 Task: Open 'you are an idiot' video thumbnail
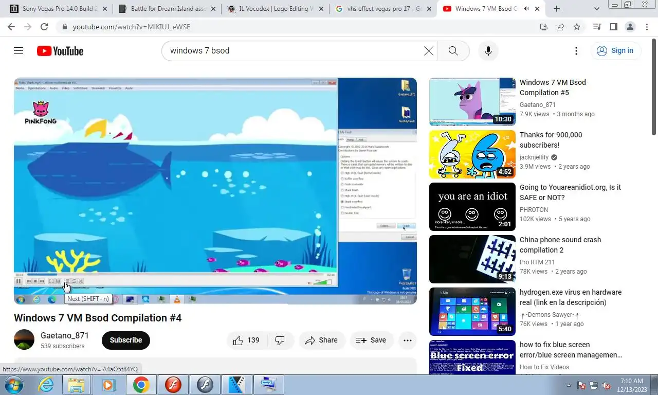tap(472, 207)
